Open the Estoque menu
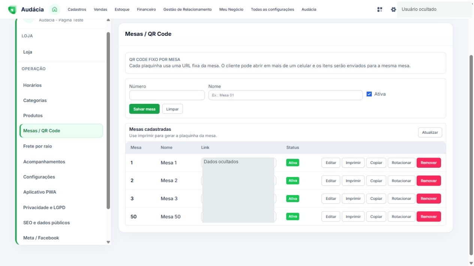The image size is (474, 266). [x=122, y=9]
